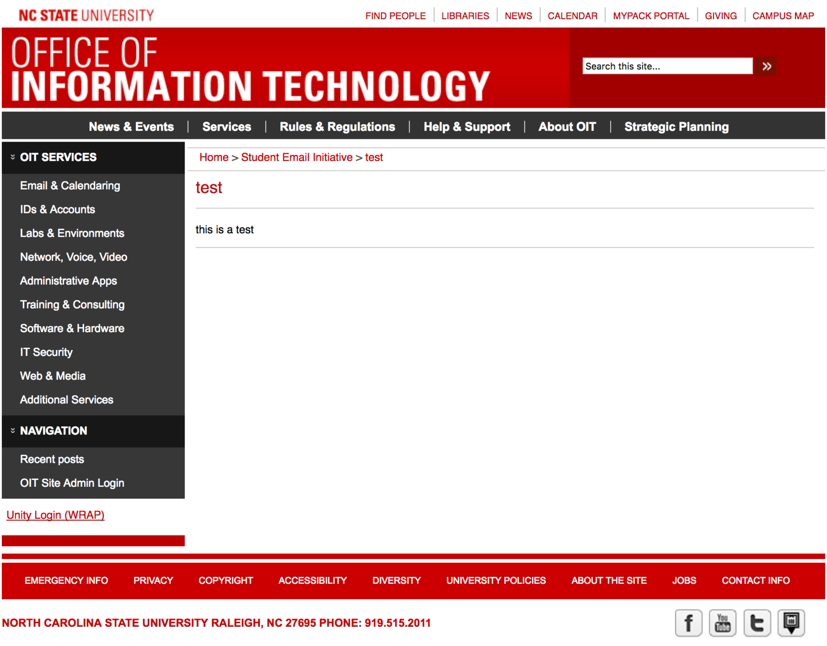Open MyPack Portal link

(651, 16)
